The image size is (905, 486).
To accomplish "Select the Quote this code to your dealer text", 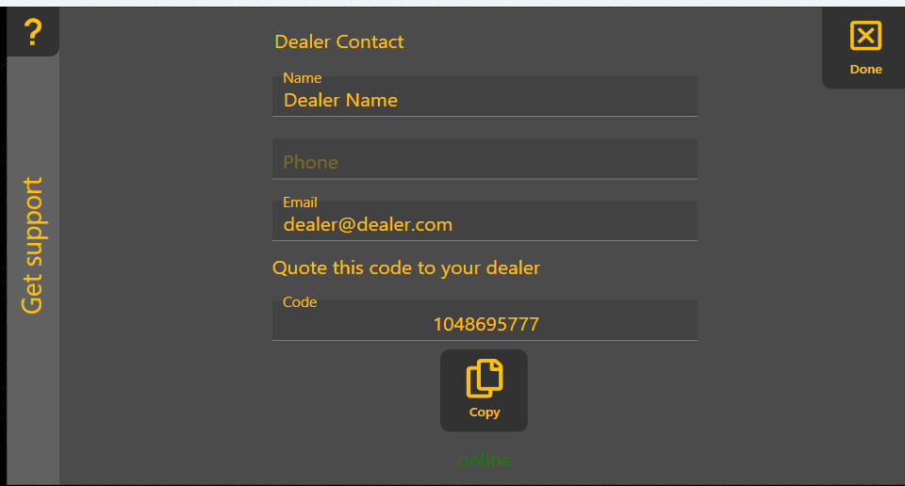I will [x=405, y=268].
